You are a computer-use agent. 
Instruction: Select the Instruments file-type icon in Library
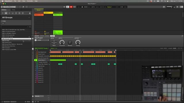coord(13,13)
